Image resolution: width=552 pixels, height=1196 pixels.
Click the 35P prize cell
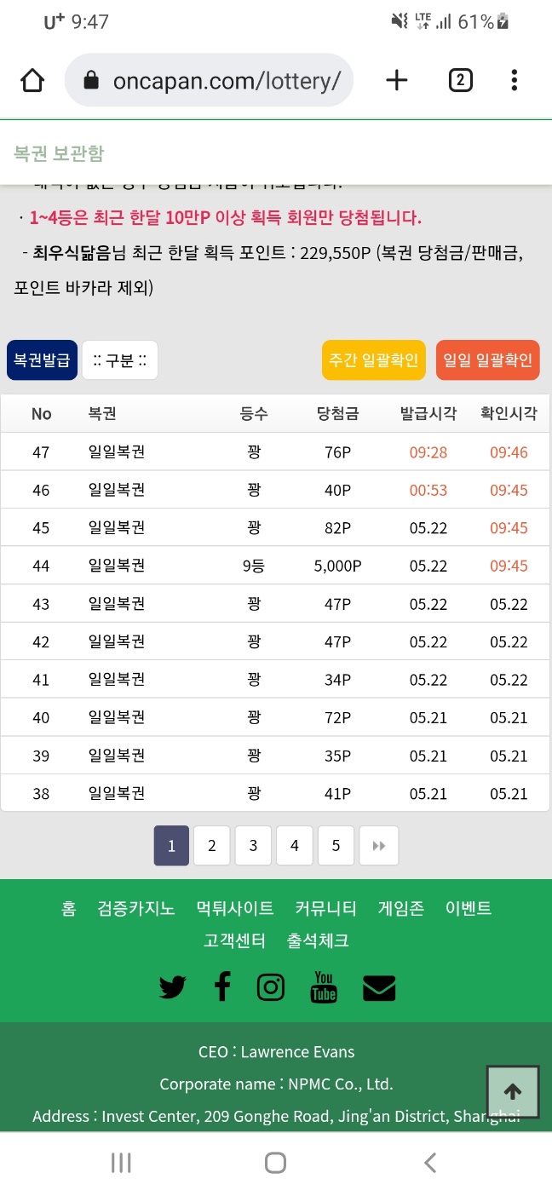[x=338, y=756]
